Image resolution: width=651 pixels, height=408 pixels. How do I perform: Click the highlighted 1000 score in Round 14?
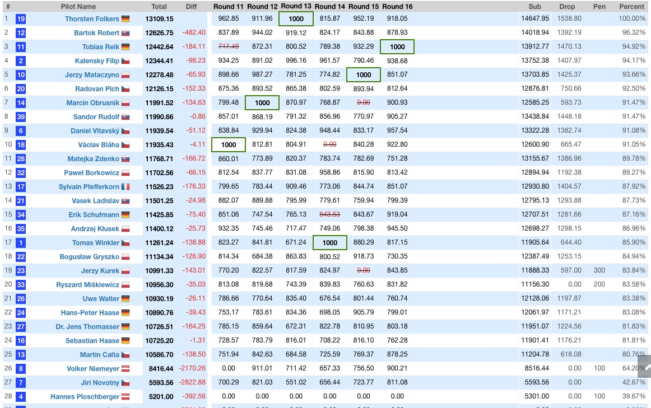tap(330, 243)
